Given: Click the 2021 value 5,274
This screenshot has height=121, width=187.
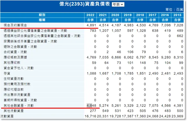Looking at the screenshot, I should [104, 106].
